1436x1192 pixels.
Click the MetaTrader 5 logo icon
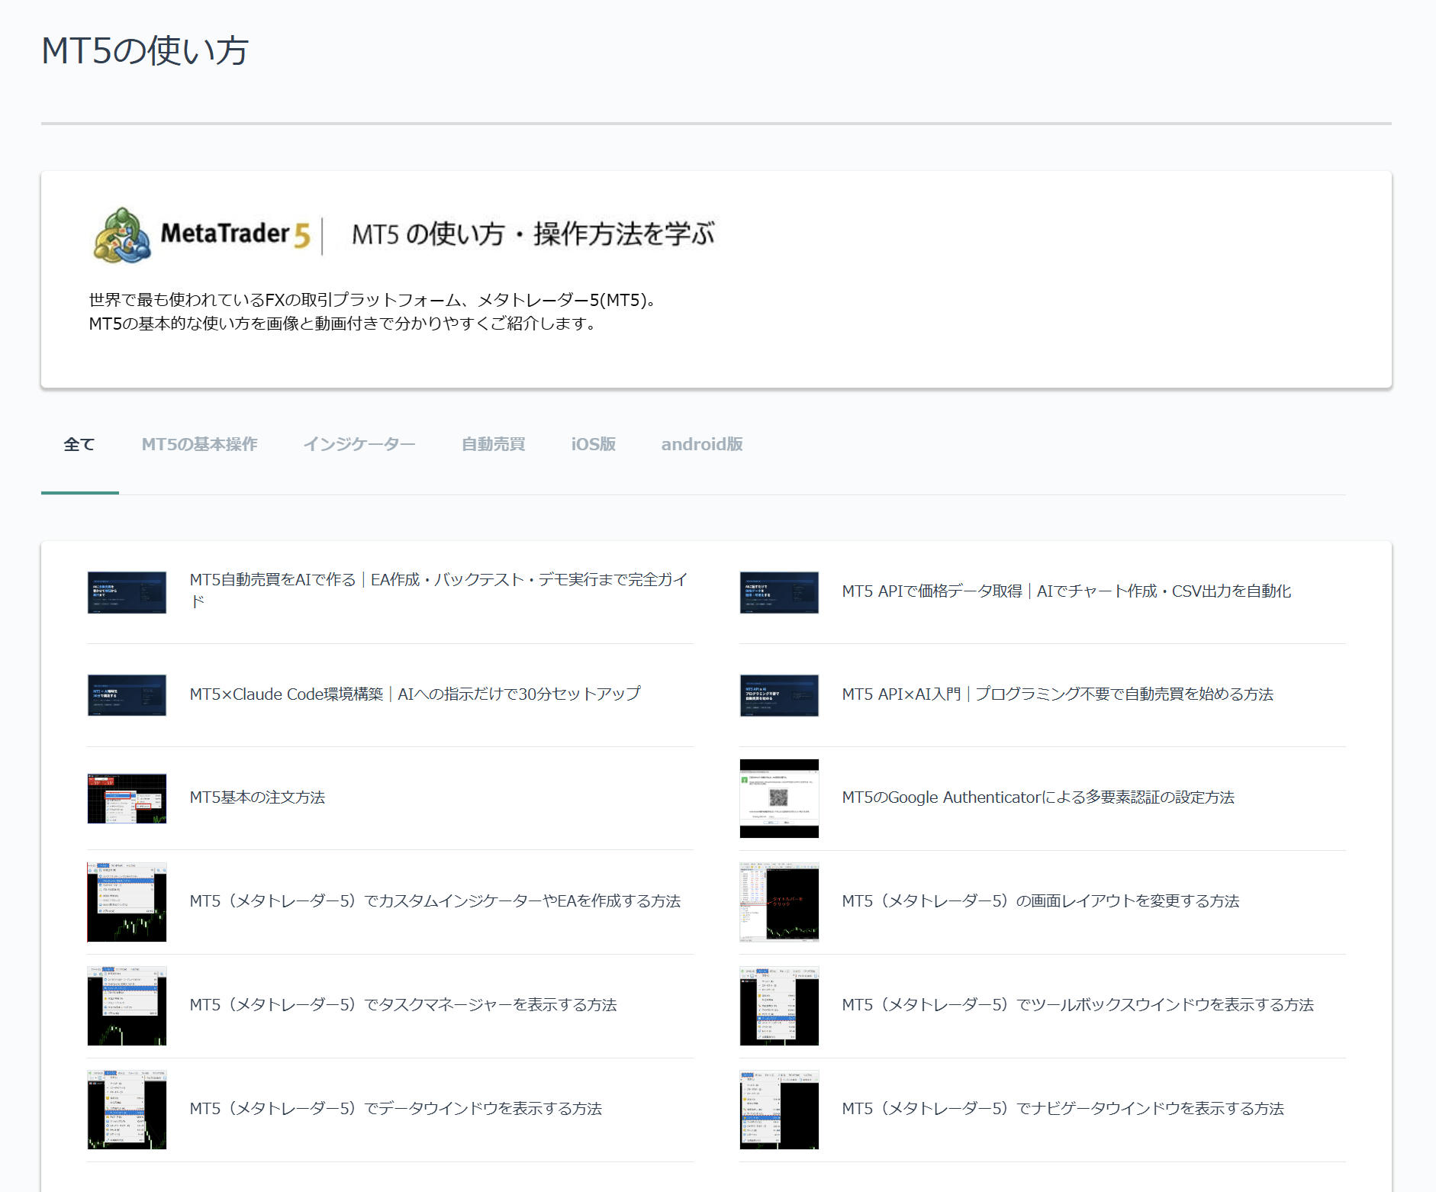click(x=122, y=234)
